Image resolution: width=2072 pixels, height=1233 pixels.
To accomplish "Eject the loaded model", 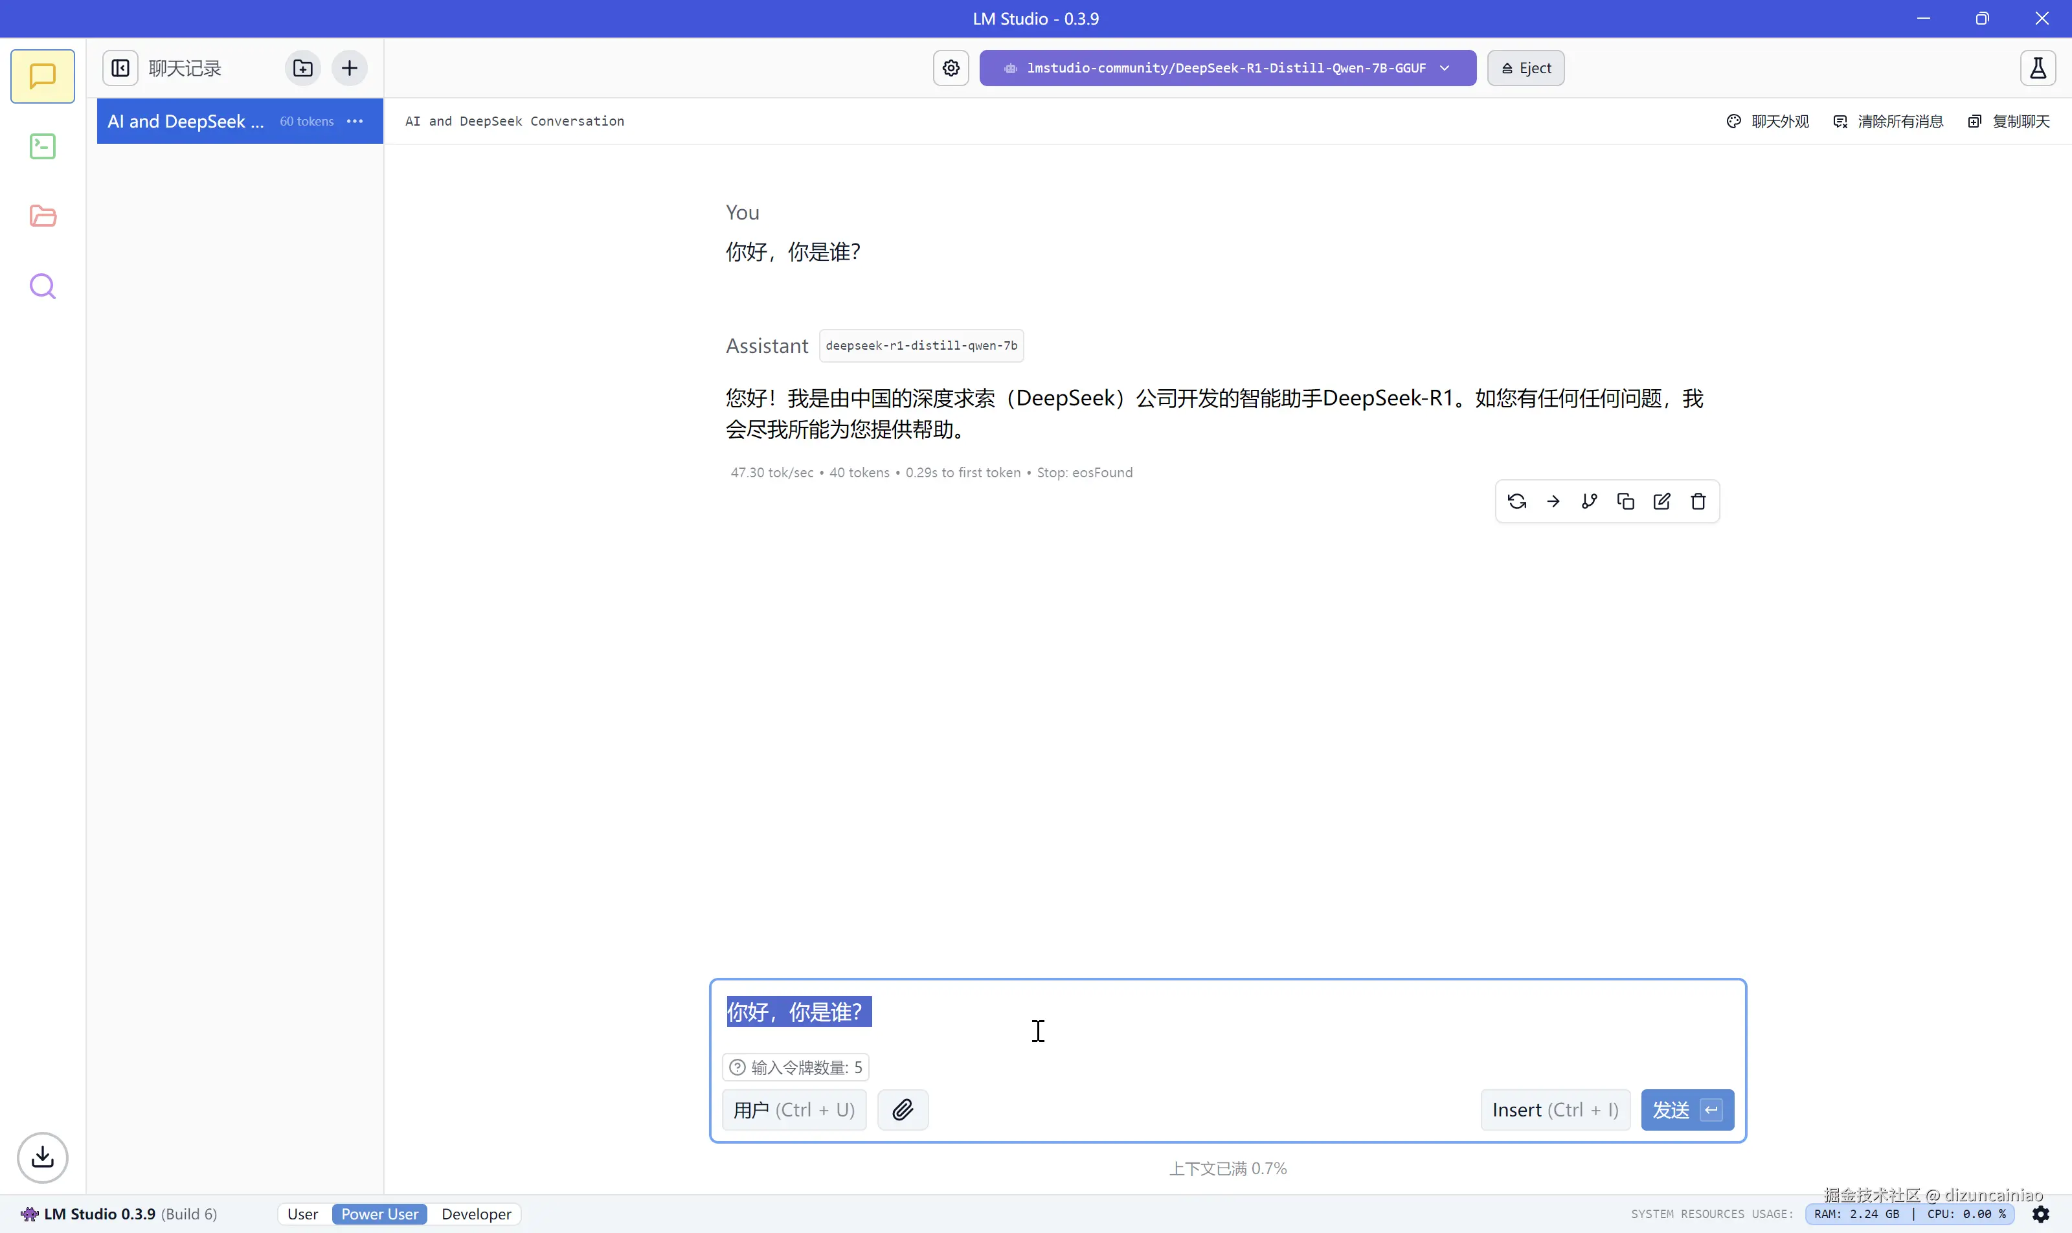I will (1526, 68).
